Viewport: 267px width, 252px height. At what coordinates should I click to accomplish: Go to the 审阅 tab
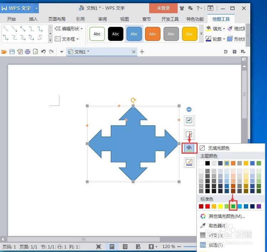[x=103, y=19]
